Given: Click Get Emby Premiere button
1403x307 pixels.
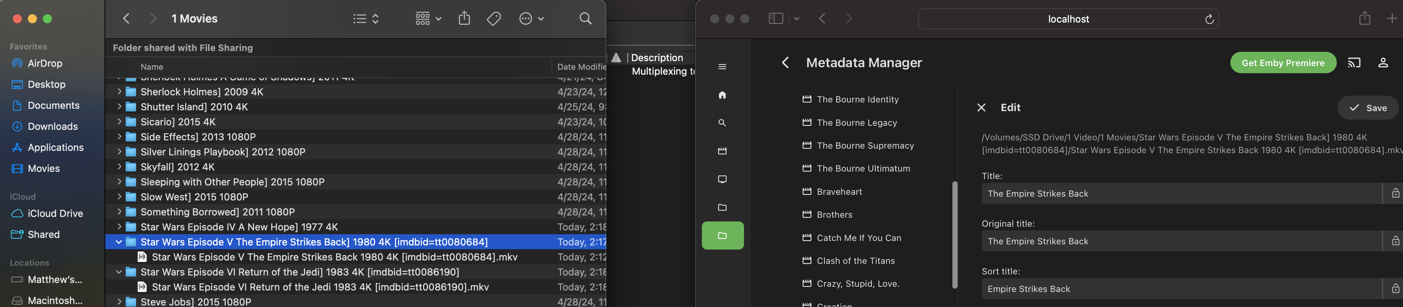Looking at the screenshot, I should pyautogui.click(x=1283, y=63).
